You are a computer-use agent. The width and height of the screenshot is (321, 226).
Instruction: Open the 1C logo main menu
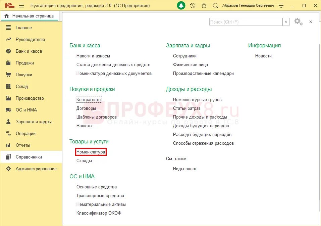9,5
